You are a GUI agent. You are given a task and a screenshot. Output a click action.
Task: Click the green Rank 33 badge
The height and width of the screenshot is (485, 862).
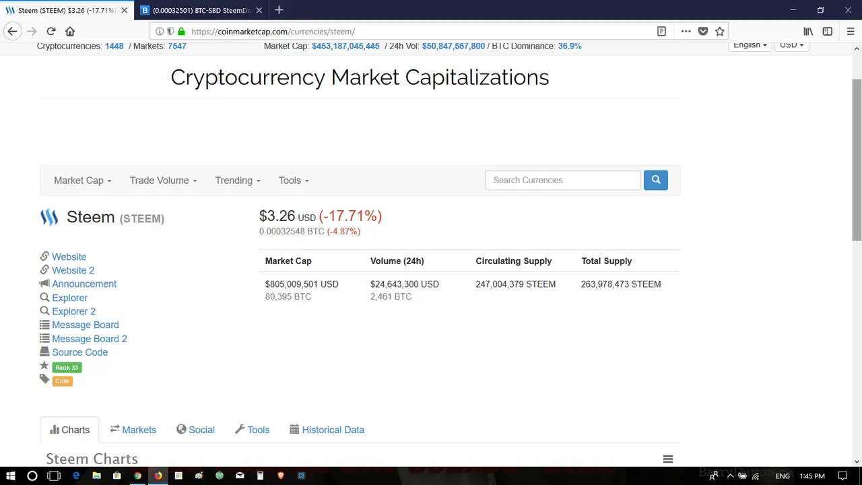[67, 367]
